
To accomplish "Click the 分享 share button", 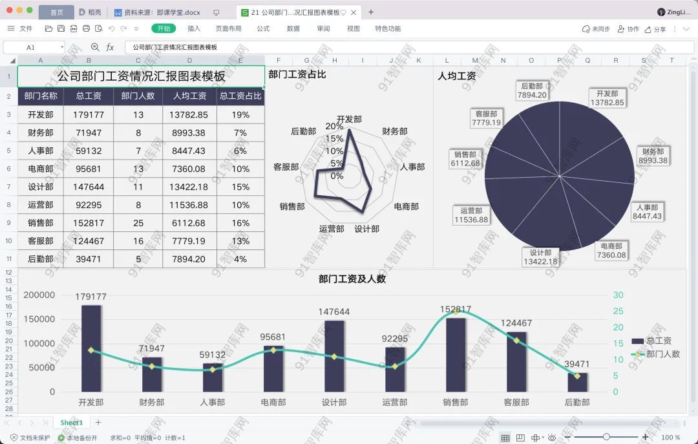I will coord(655,29).
